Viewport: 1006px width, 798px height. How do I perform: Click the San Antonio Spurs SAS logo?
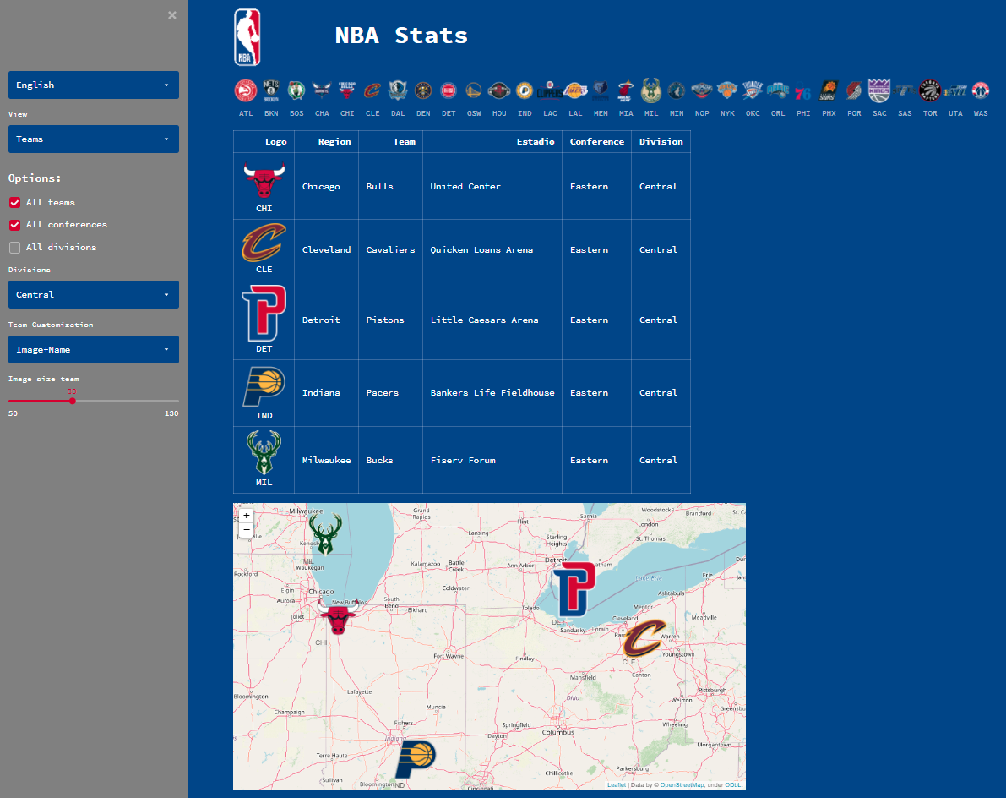[905, 91]
